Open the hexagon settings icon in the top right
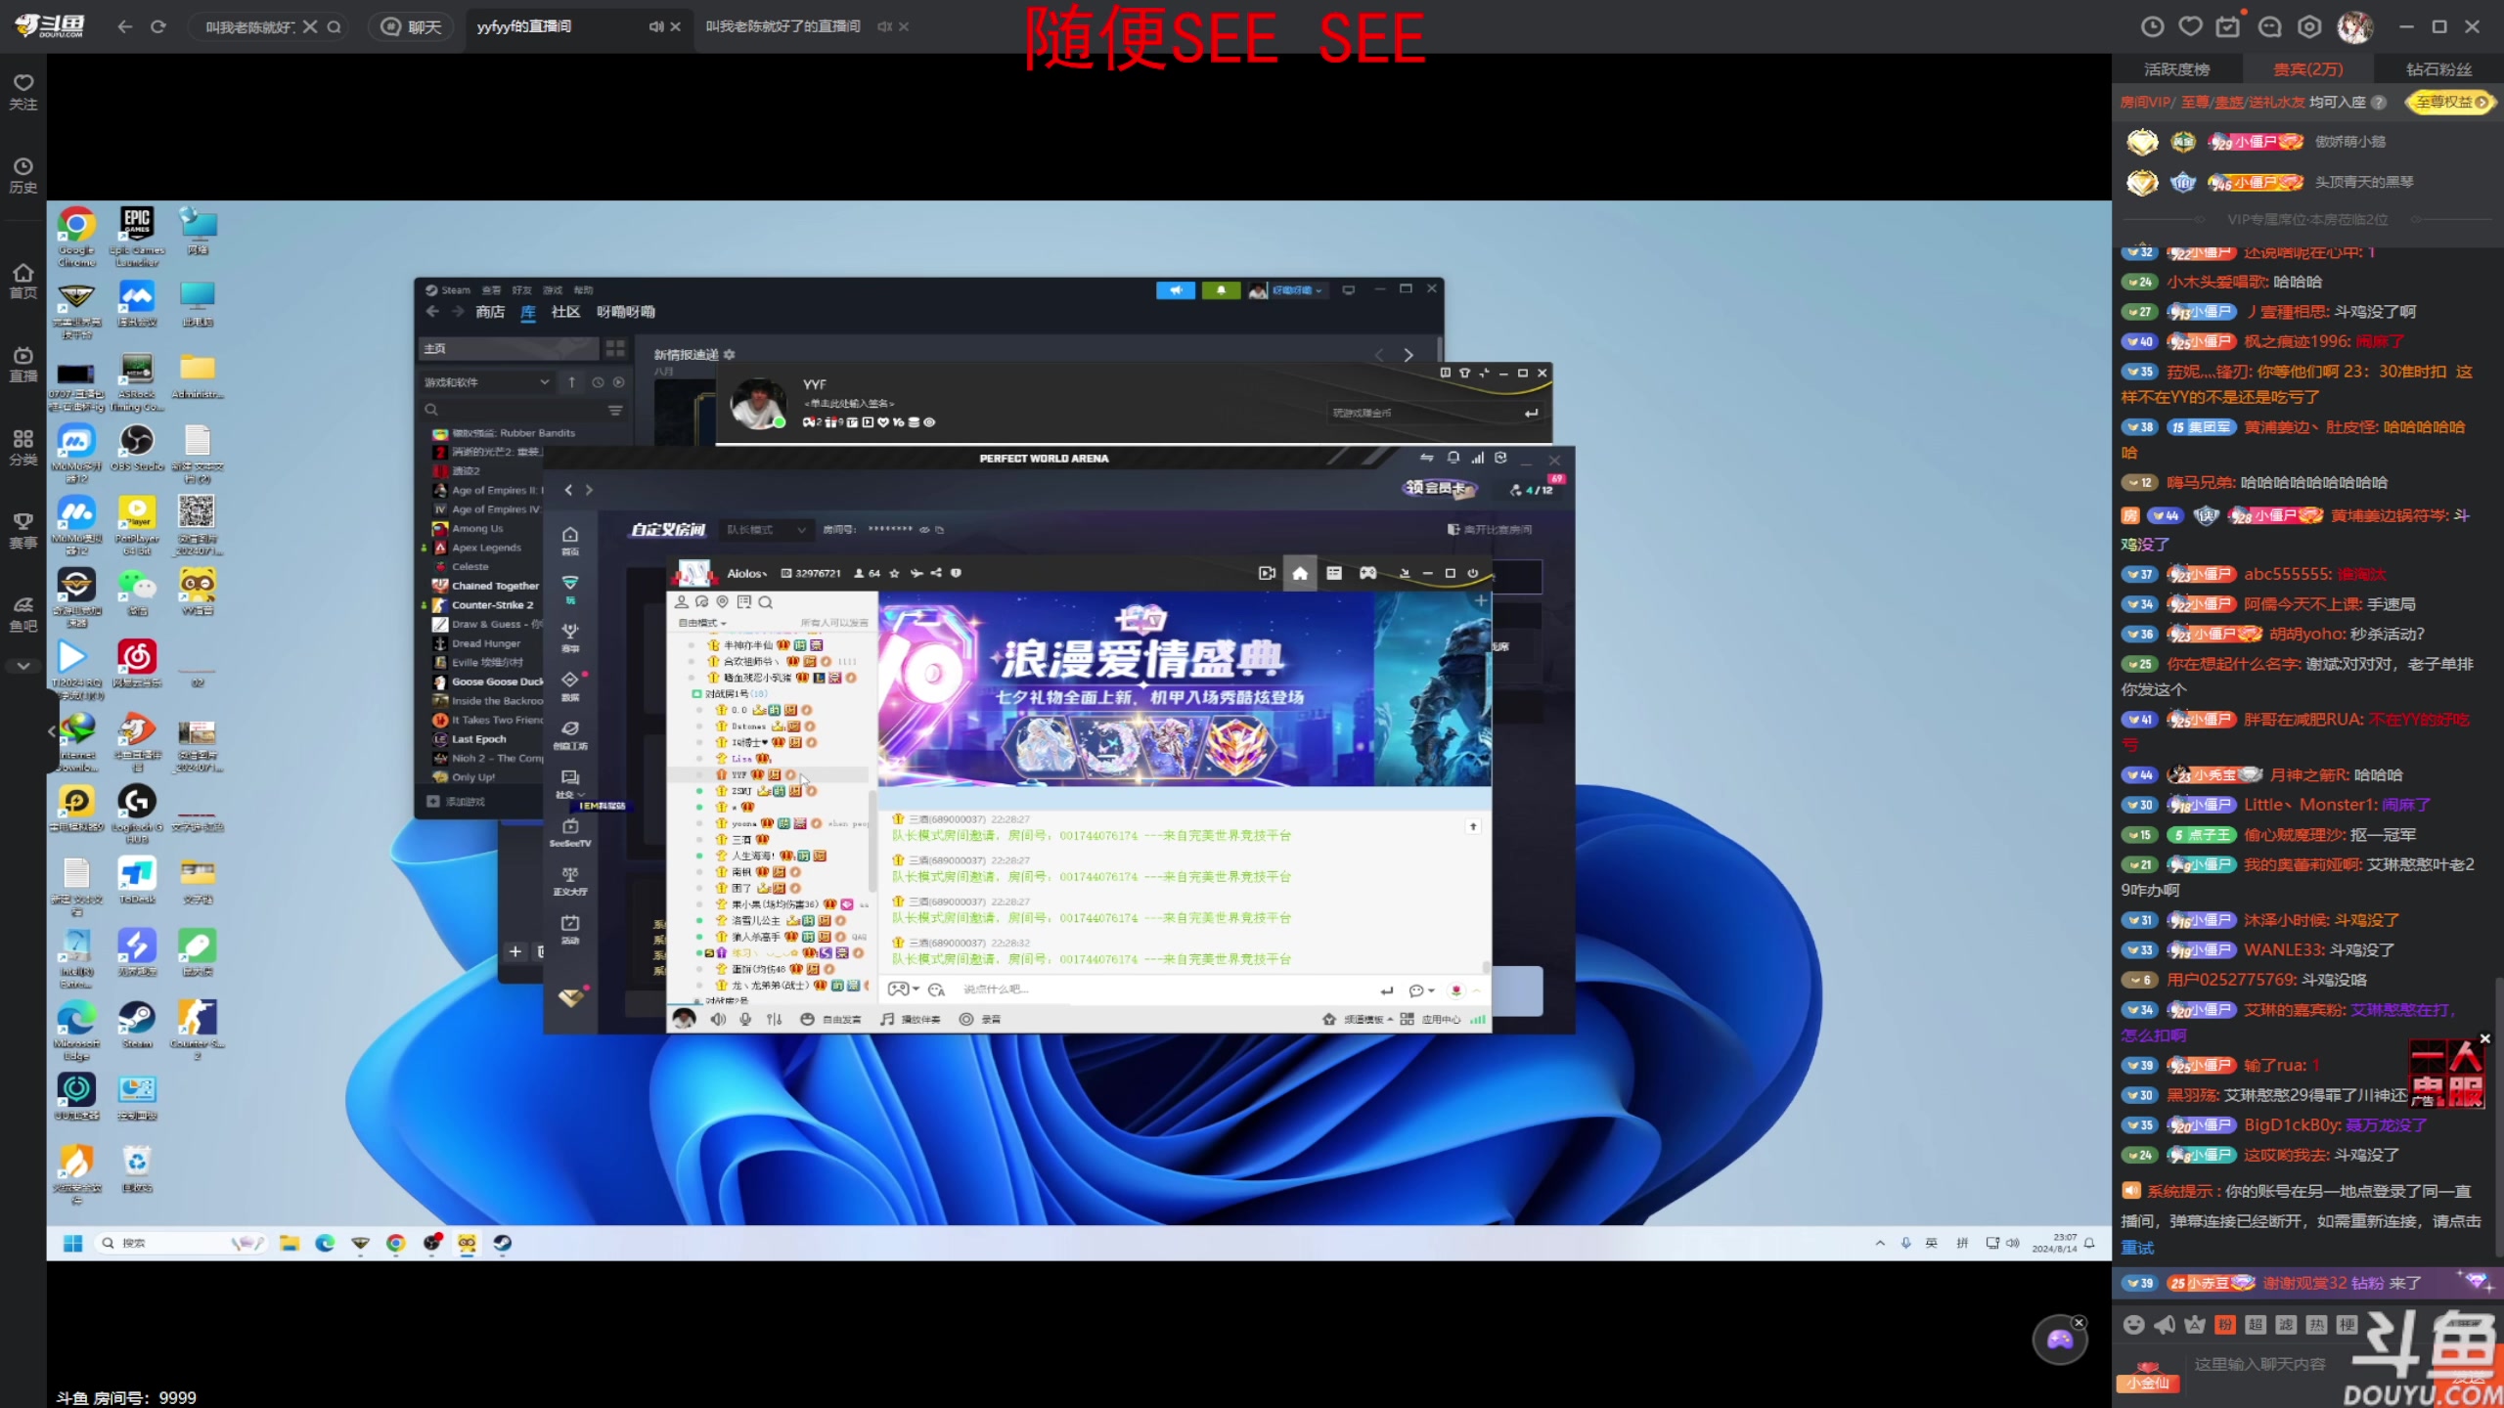2504x1408 pixels. pos(2309,26)
